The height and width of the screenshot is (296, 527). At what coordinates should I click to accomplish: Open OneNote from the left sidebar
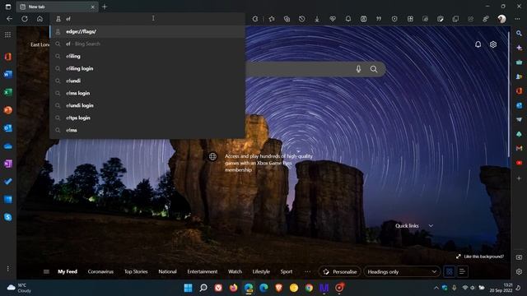8,164
